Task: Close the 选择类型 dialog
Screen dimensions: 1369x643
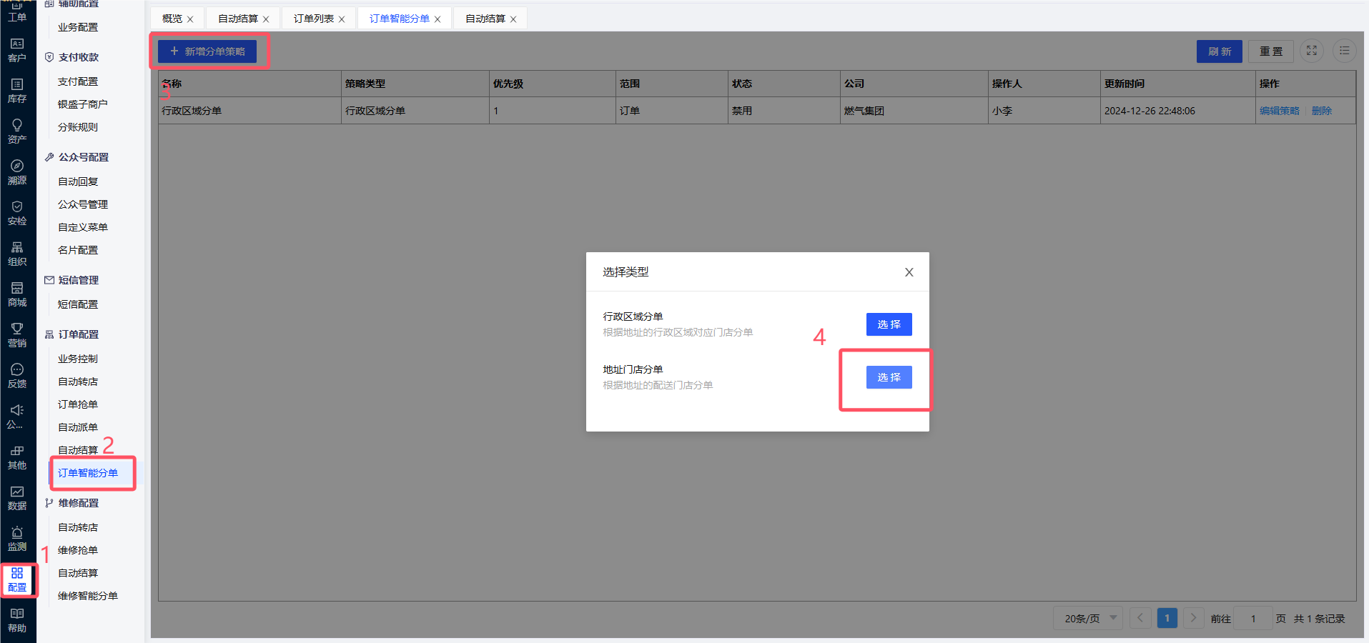Action: (x=909, y=272)
